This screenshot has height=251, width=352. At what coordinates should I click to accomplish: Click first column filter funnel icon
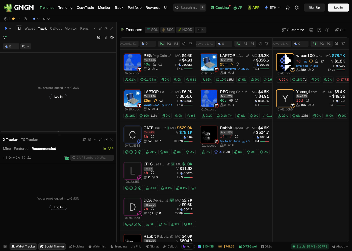pyautogui.click(x=191, y=44)
